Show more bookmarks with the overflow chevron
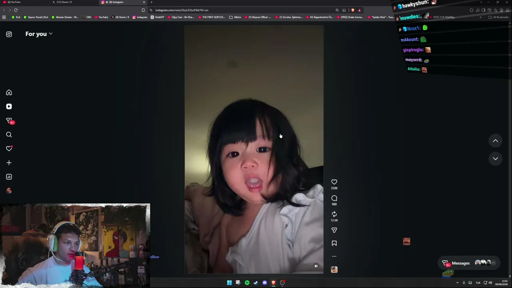Viewport: 512px width, 288px height. [x=481, y=17]
